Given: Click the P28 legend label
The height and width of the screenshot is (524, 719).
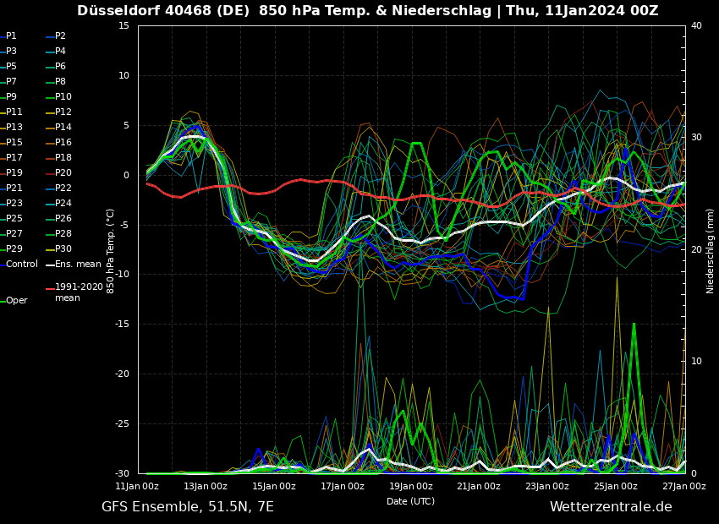Looking at the screenshot, I should [x=63, y=234].
